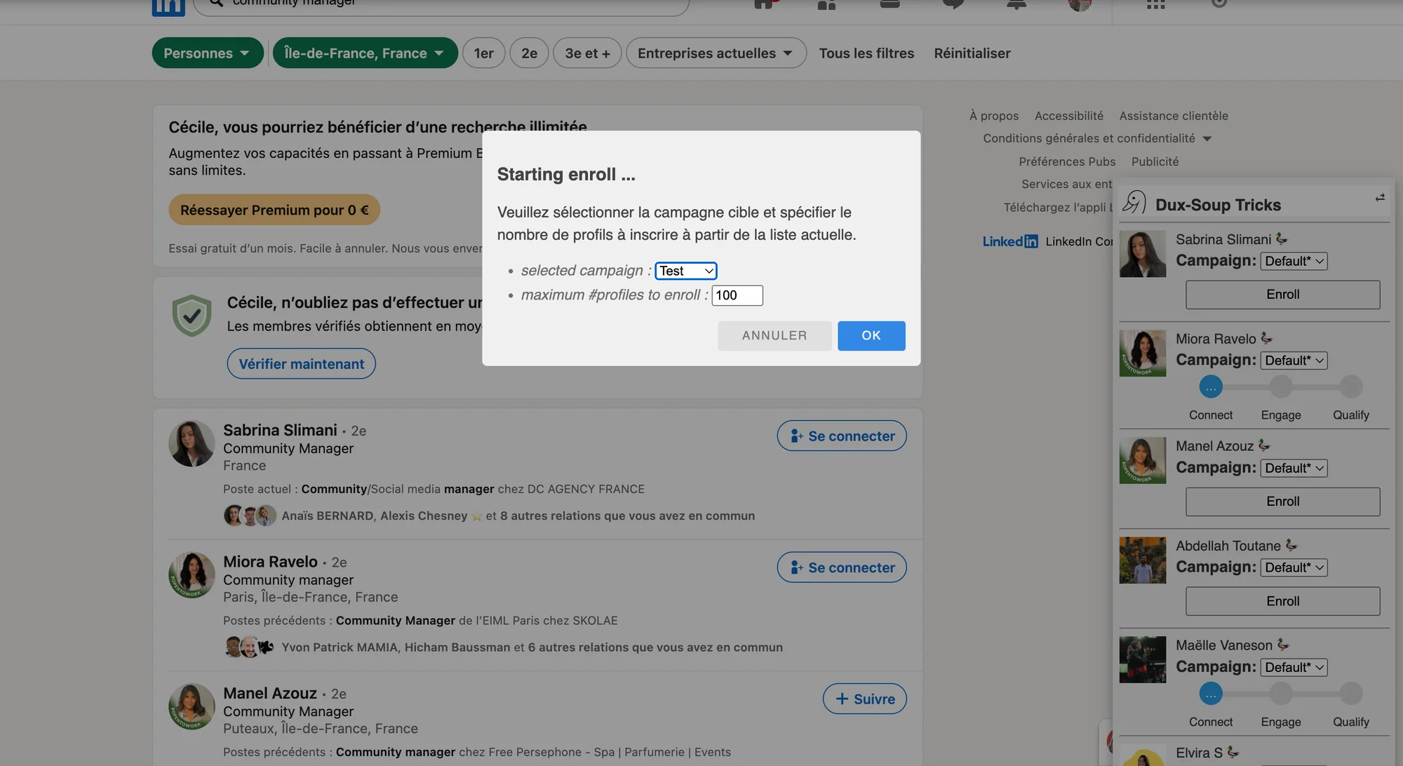Screen dimensions: 1403x766
Task: Click mutual connection avatars under Sabrina Slimani
Action: tap(250, 516)
